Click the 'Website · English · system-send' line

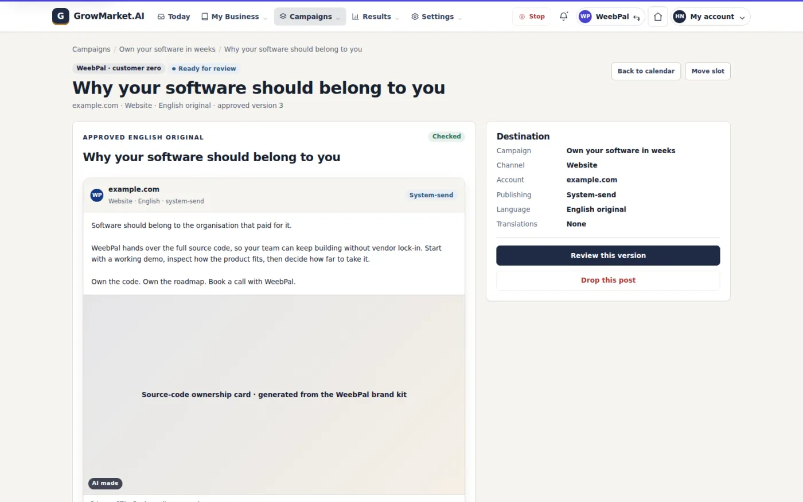(x=156, y=201)
